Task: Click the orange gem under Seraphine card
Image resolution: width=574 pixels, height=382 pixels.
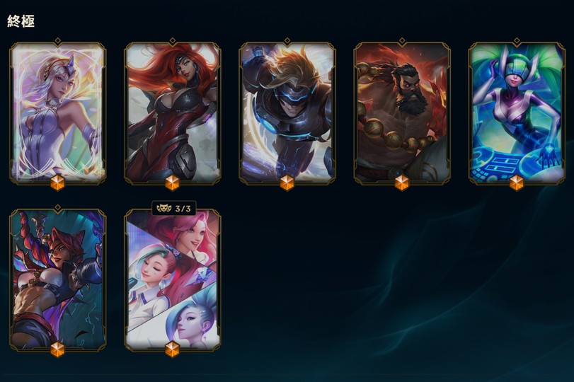Action: tap(173, 349)
